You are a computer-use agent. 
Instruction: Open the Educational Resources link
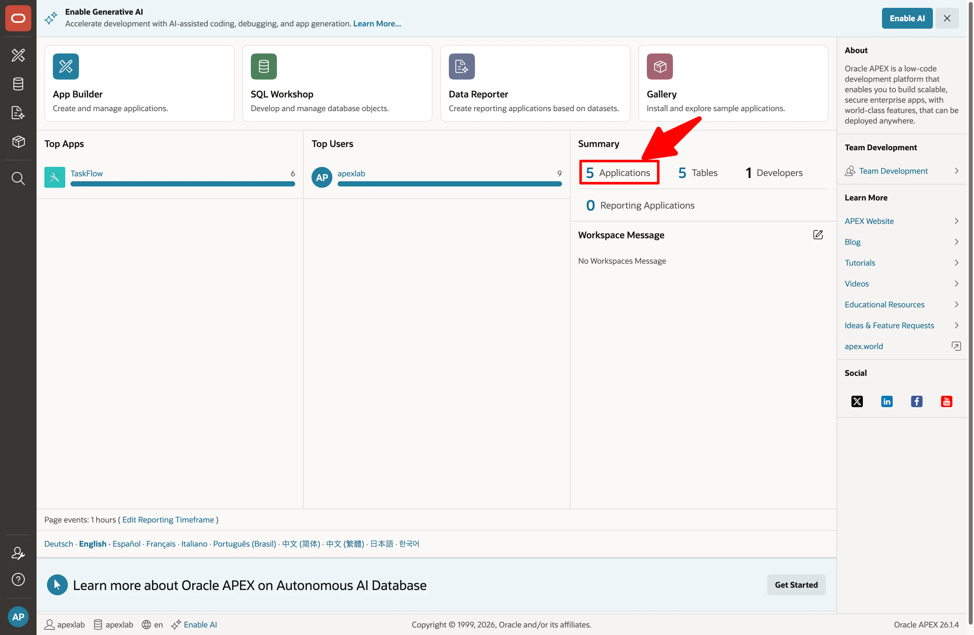(x=884, y=304)
